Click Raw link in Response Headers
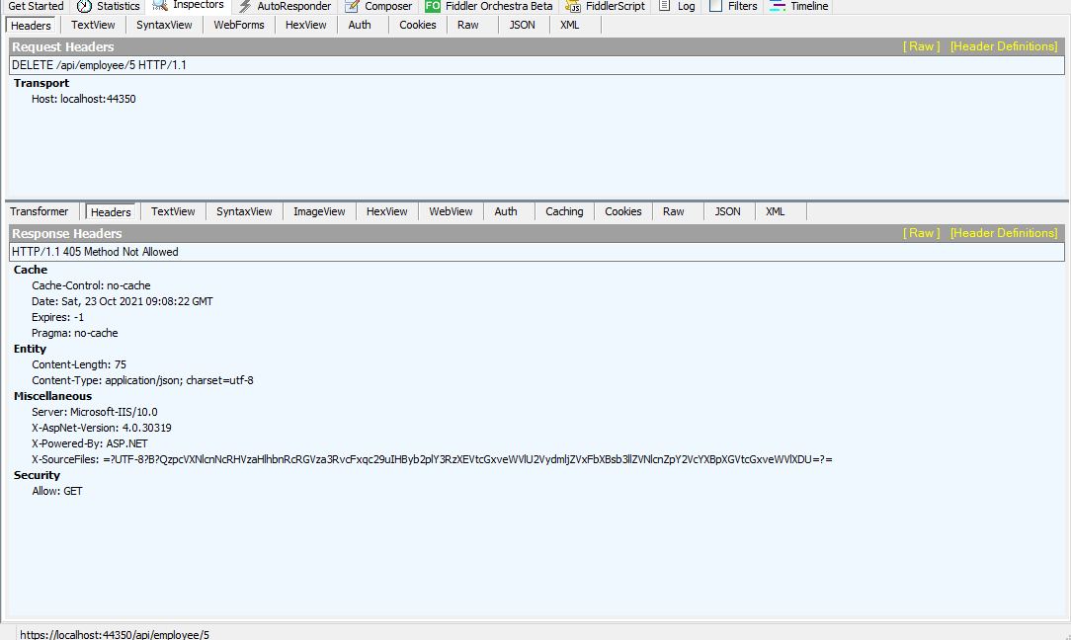 pyautogui.click(x=922, y=233)
